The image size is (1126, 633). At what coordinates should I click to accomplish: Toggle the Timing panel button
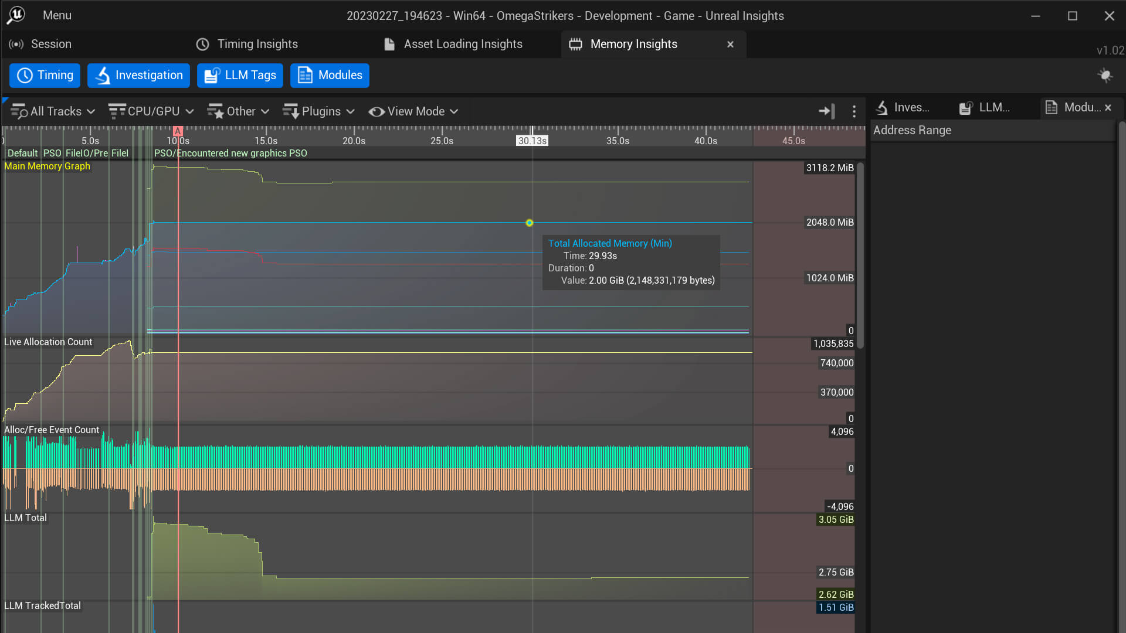click(45, 76)
